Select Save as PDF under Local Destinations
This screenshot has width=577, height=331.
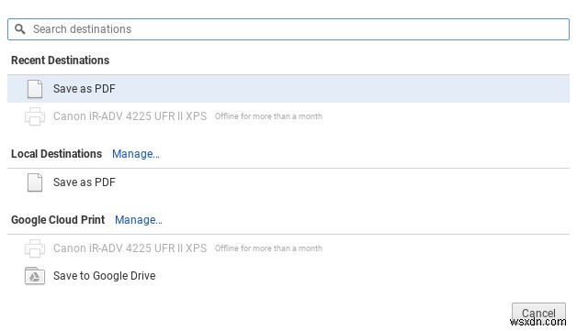pos(288,182)
